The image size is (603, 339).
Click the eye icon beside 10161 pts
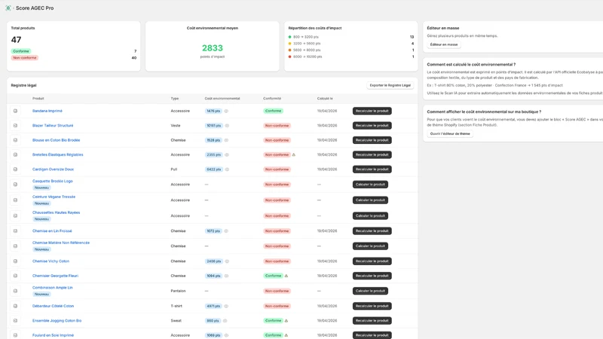227,126
